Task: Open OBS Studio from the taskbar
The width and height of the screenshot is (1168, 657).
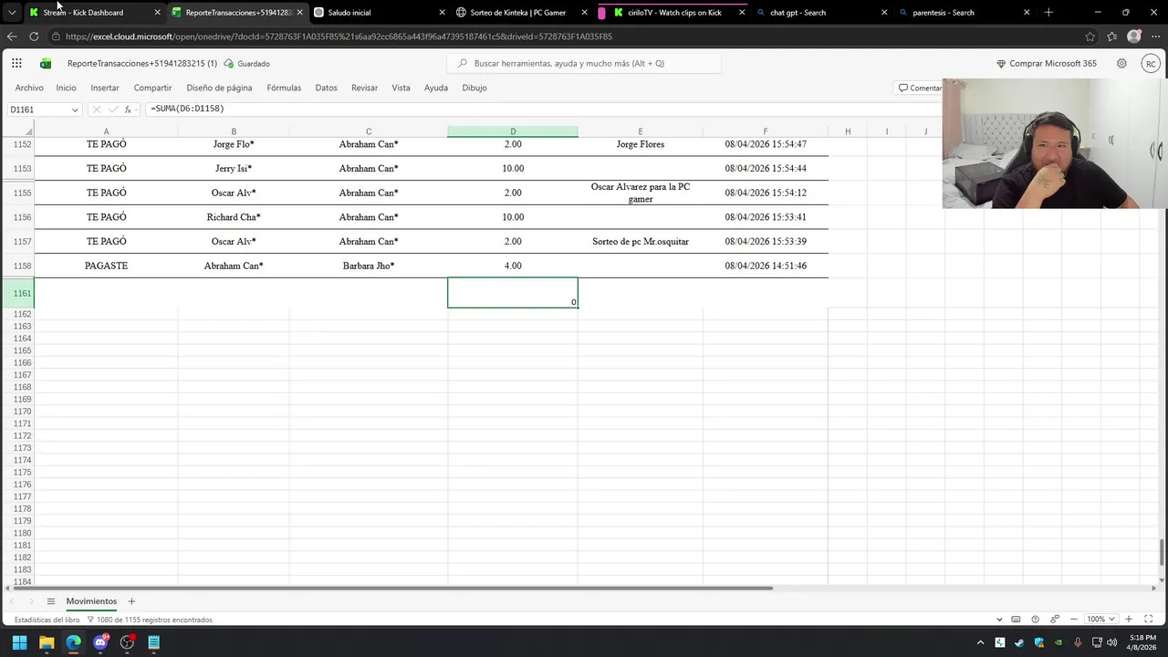Action: 127,642
